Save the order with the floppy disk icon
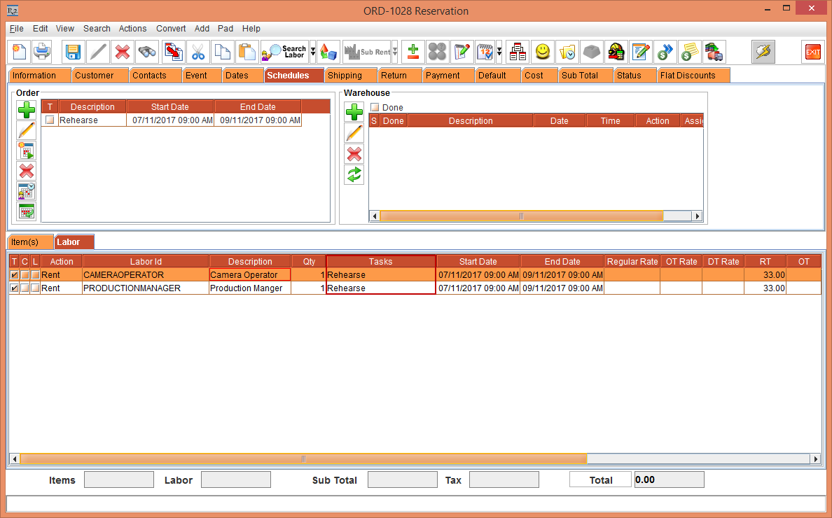832x518 pixels. pyautogui.click(x=73, y=52)
